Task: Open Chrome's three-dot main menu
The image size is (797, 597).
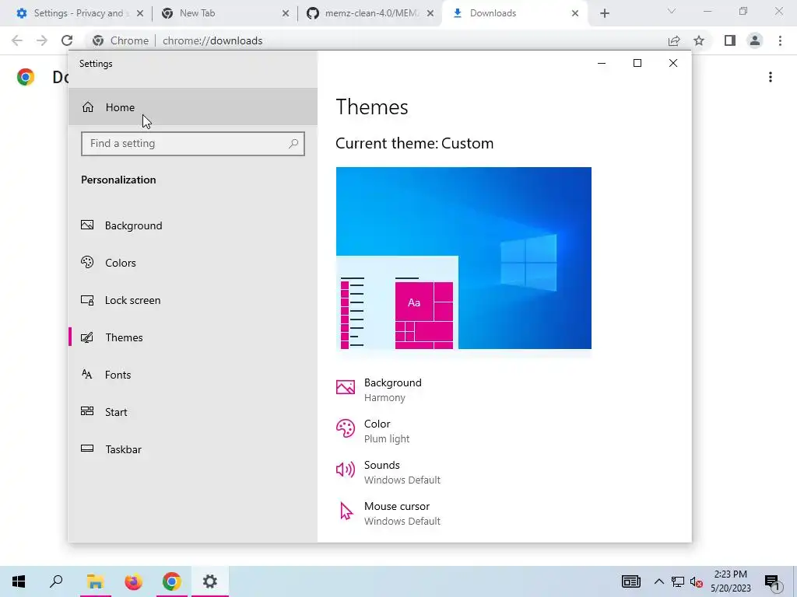Action: tap(780, 40)
